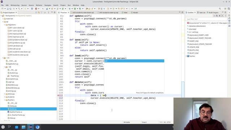231x130 pixels.
Task: Click the Save toolbar icon
Action: tap(8, 9)
